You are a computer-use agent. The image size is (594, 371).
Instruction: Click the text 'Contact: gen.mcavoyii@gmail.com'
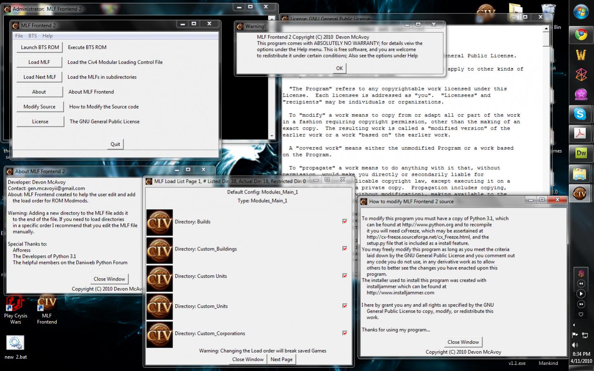click(46, 188)
